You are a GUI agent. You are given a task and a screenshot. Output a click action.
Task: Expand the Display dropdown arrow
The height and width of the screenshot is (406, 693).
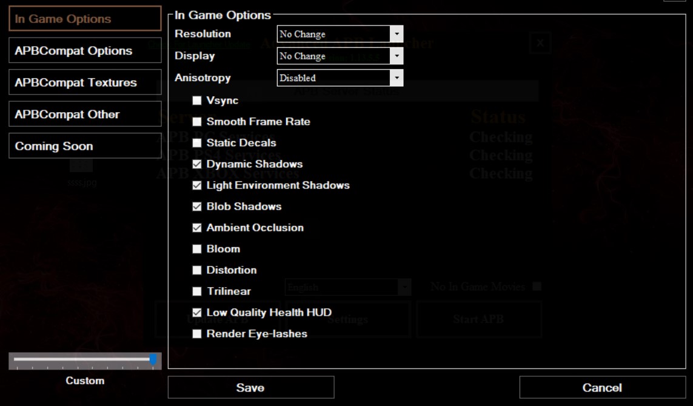coord(397,56)
